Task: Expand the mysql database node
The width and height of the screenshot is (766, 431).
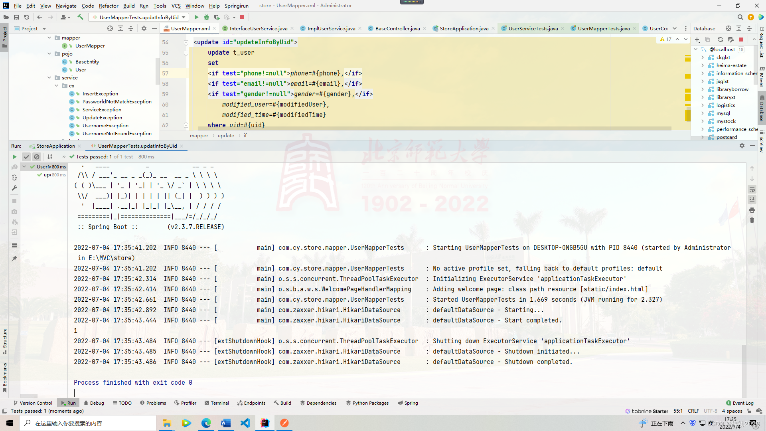Action: 703,113
